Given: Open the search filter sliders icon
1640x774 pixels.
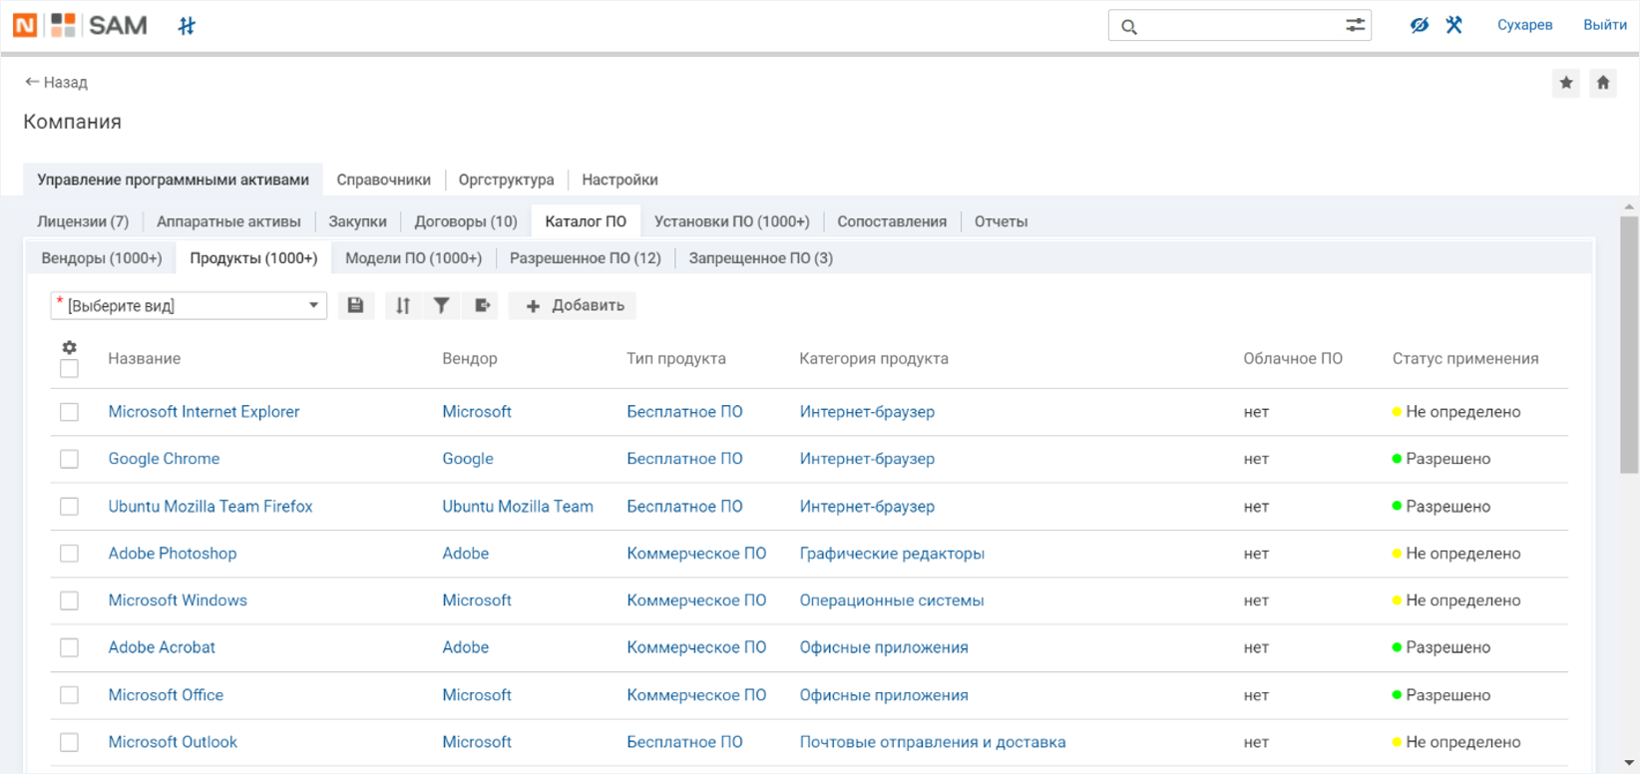Looking at the screenshot, I should click(x=1355, y=25).
